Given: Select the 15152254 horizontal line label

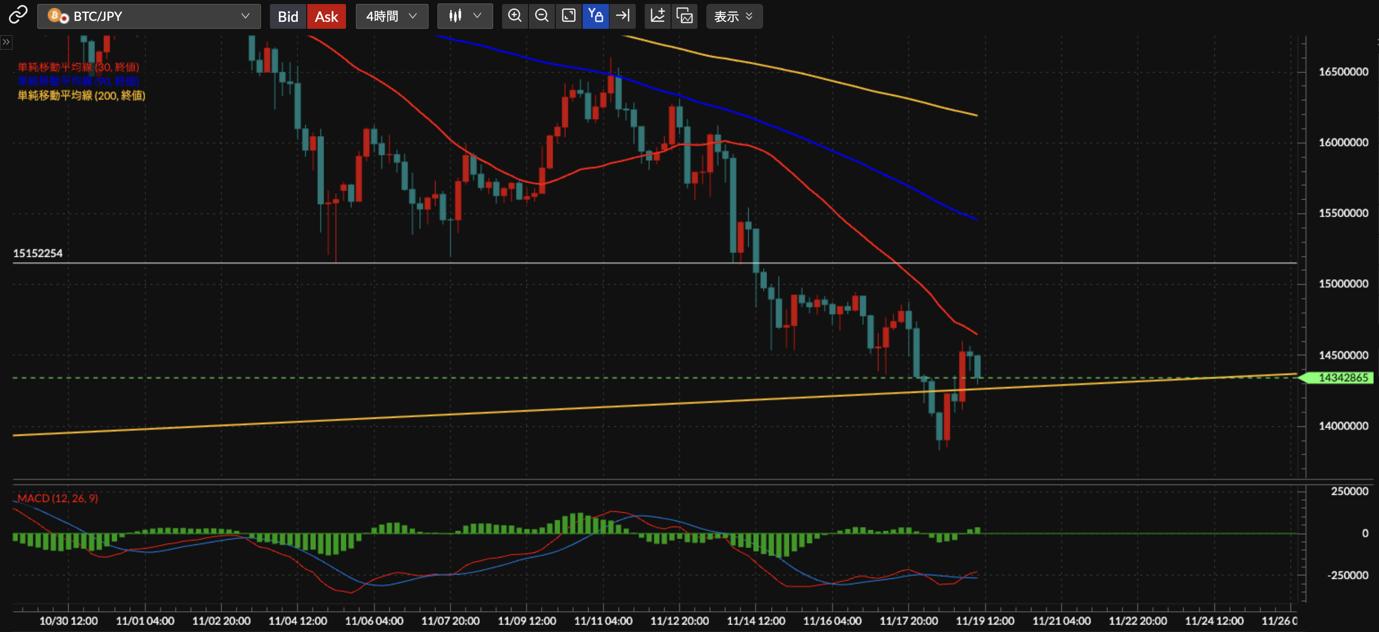Looking at the screenshot, I should pos(37,253).
